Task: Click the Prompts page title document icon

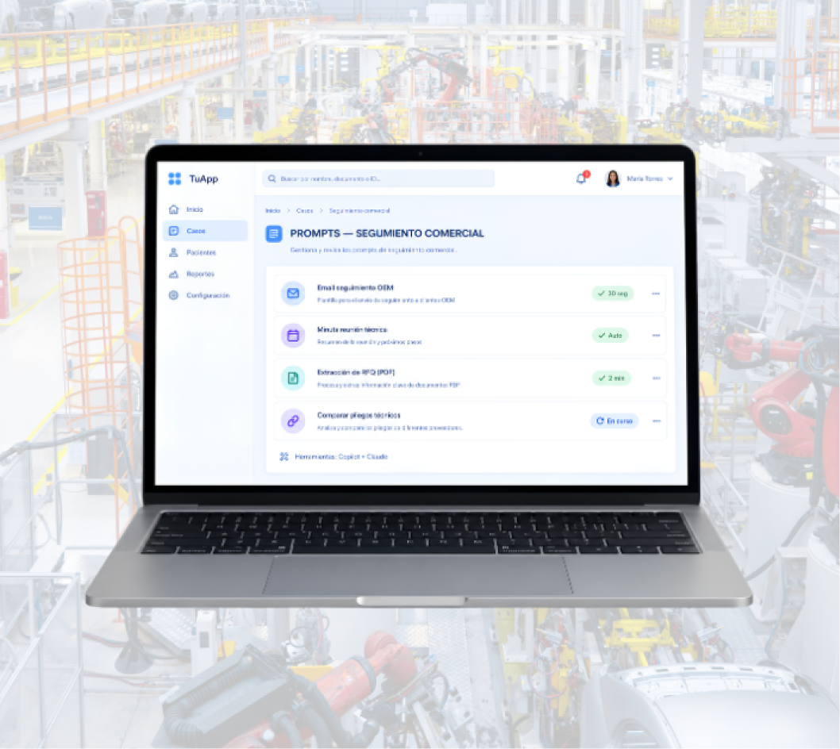Action: [x=274, y=234]
